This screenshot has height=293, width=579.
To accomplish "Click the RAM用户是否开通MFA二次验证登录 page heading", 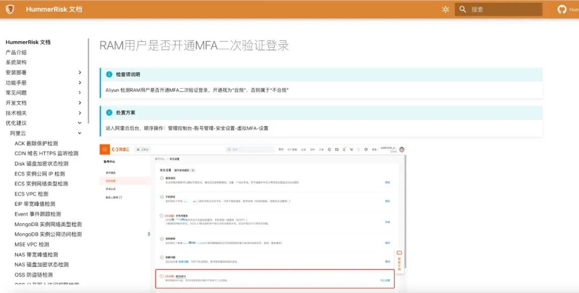I will pos(194,46).
